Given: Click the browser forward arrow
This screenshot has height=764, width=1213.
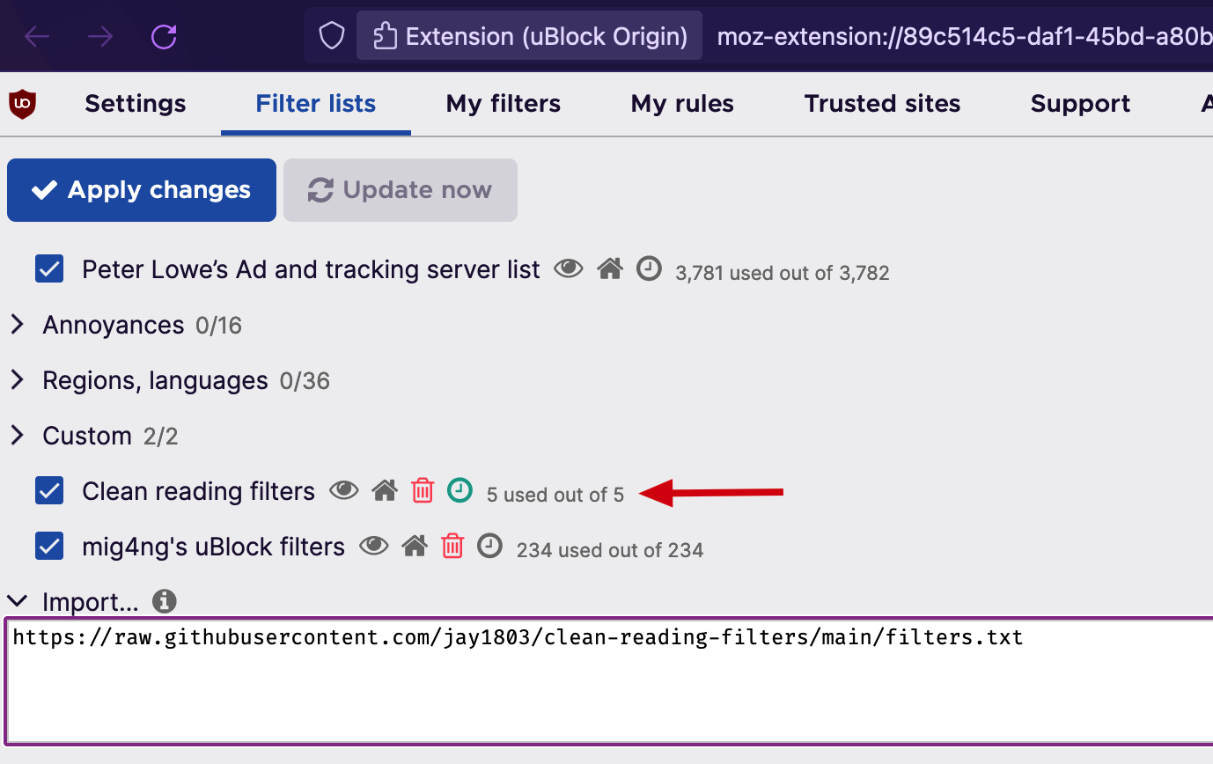Looking at the screenshot, I should (100, 36).
